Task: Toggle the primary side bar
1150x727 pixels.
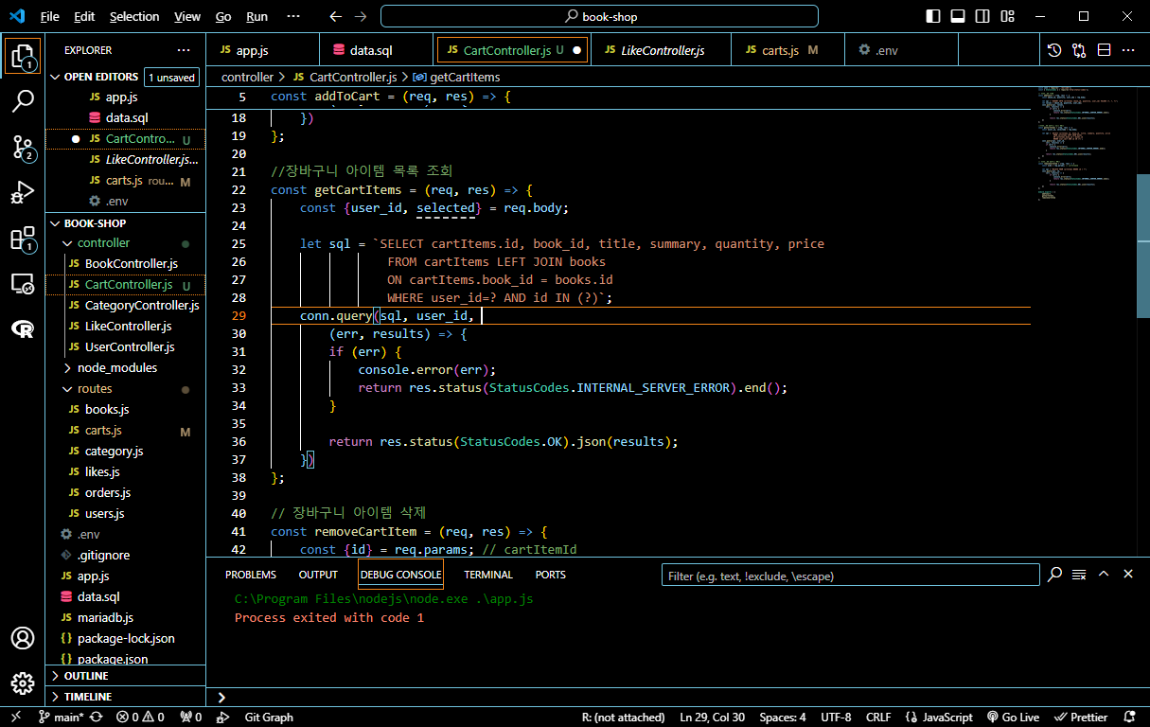Action: coord(933,16)
